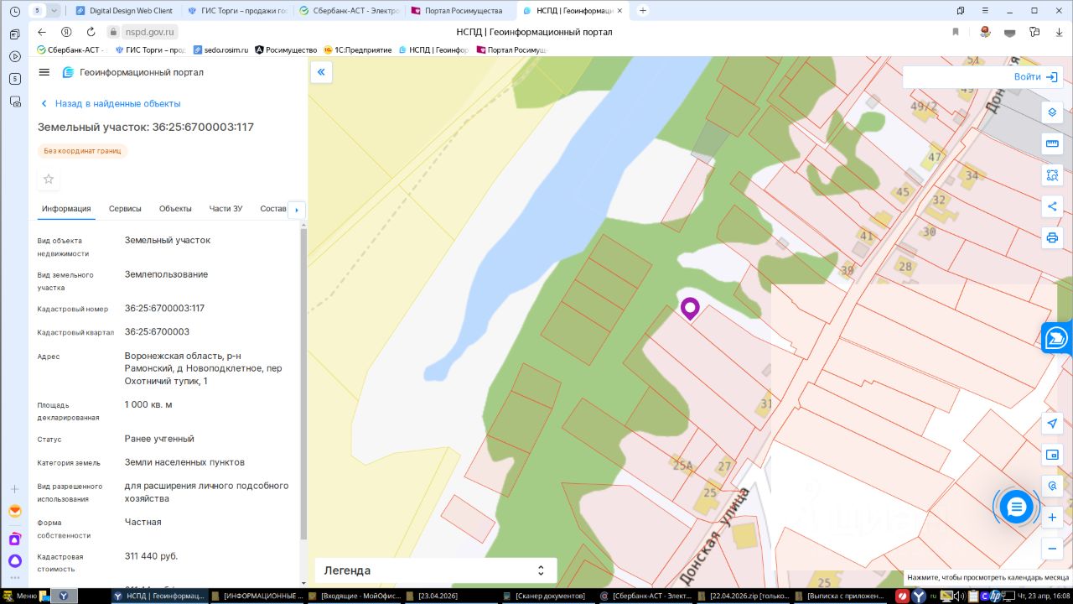Viewport: 1073px width, 604px height.
Task: Select the ruler measurement tool
Action: pyautogui.click(x=1052, y=143)
